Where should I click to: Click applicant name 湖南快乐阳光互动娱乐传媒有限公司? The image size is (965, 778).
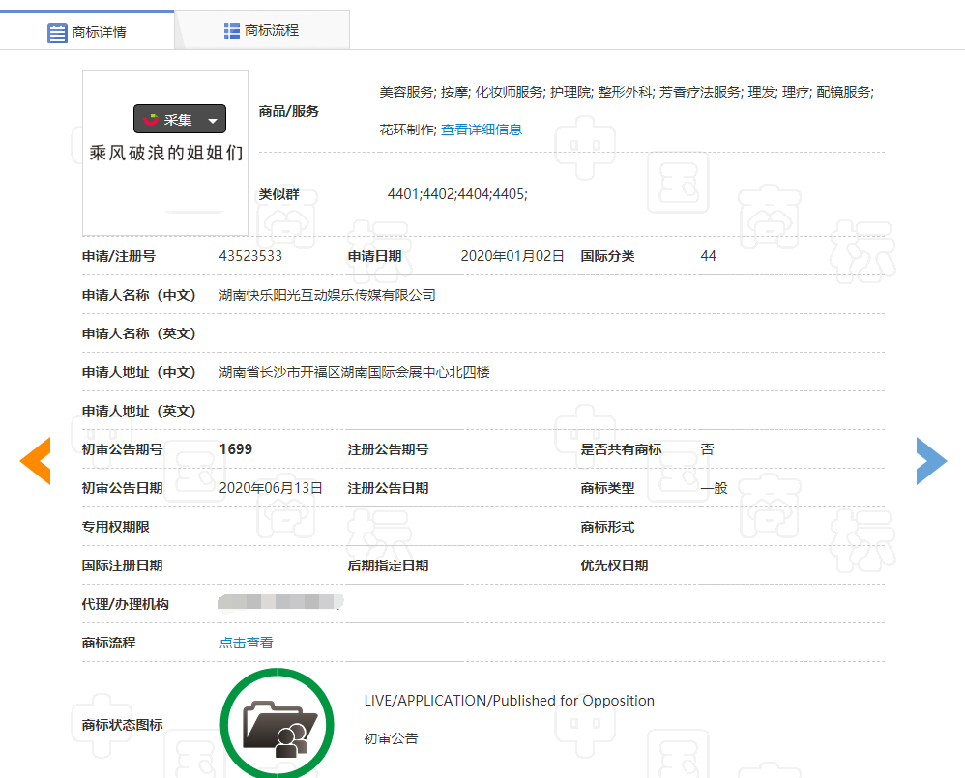[x=327, y=295]
